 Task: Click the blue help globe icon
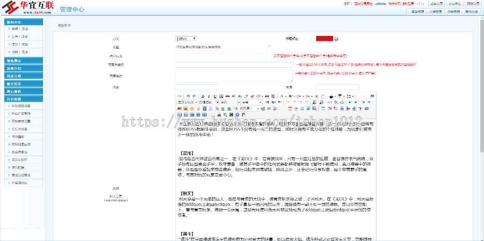pyautogui.click(x=237, y=115)
